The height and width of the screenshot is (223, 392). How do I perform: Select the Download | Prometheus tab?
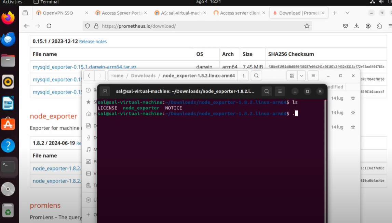click(299, 13)
